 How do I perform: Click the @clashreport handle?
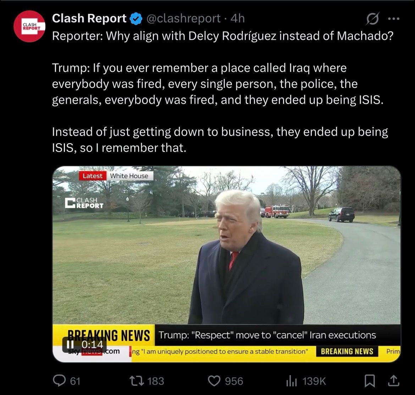183,18
